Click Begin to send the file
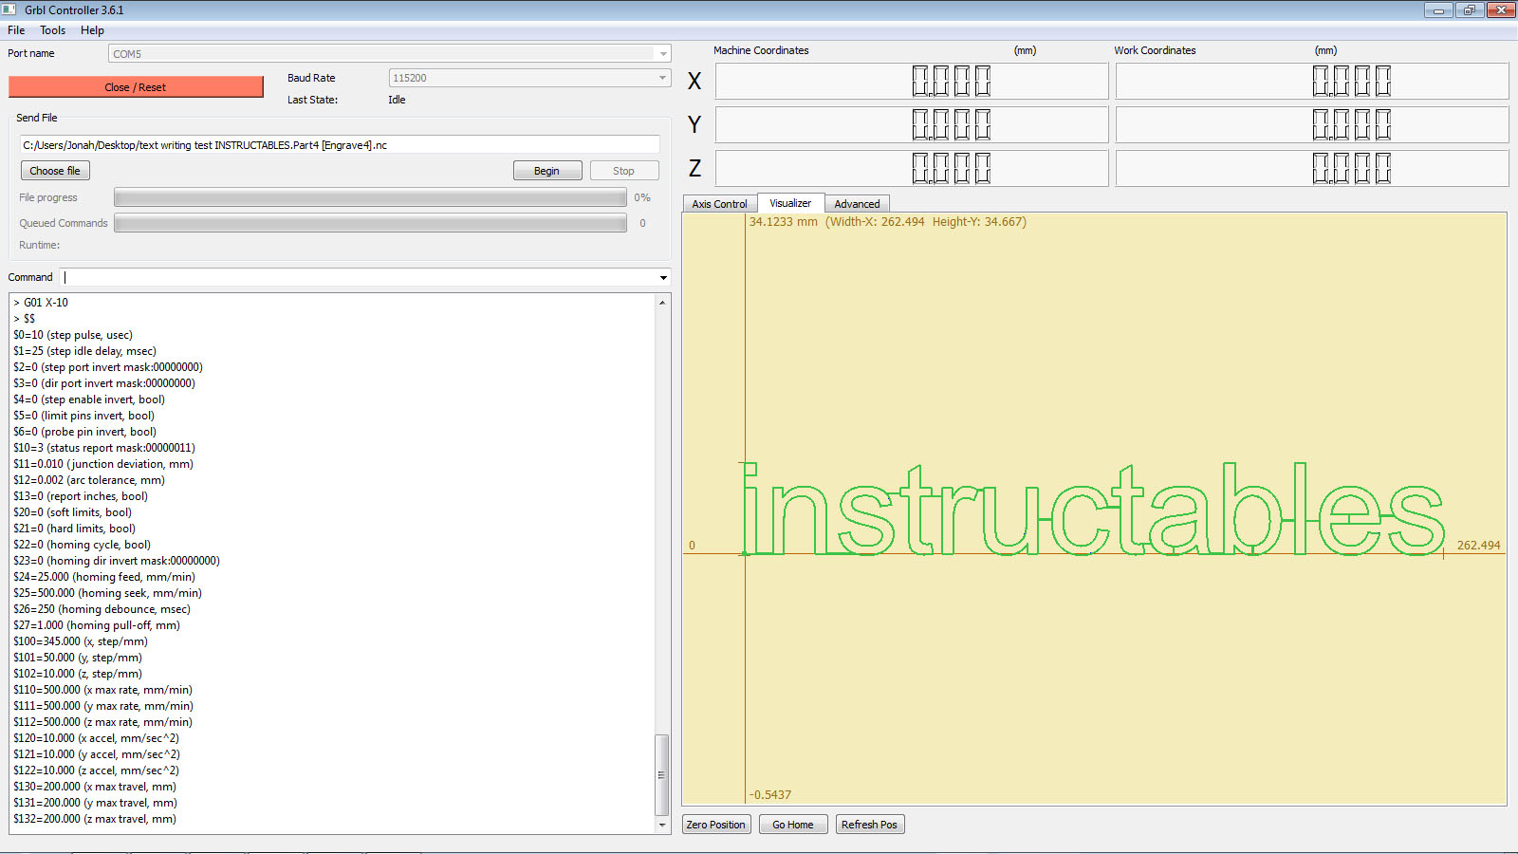Screen dimensions: 1518x854 point(546,171)
